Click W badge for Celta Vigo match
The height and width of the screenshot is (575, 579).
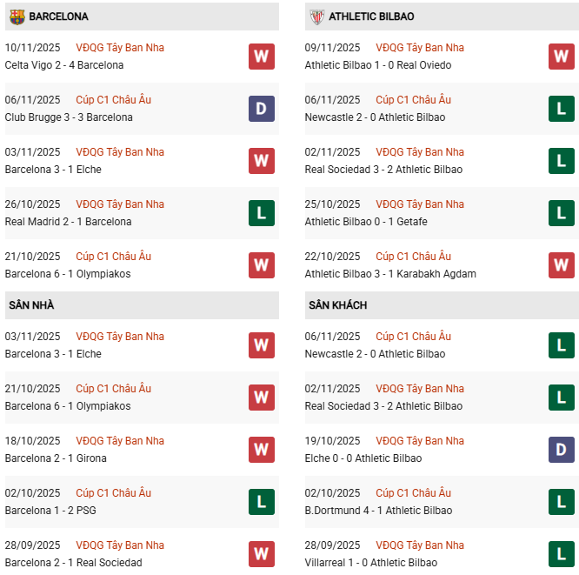pyautogui.click(x=261, y=57)
